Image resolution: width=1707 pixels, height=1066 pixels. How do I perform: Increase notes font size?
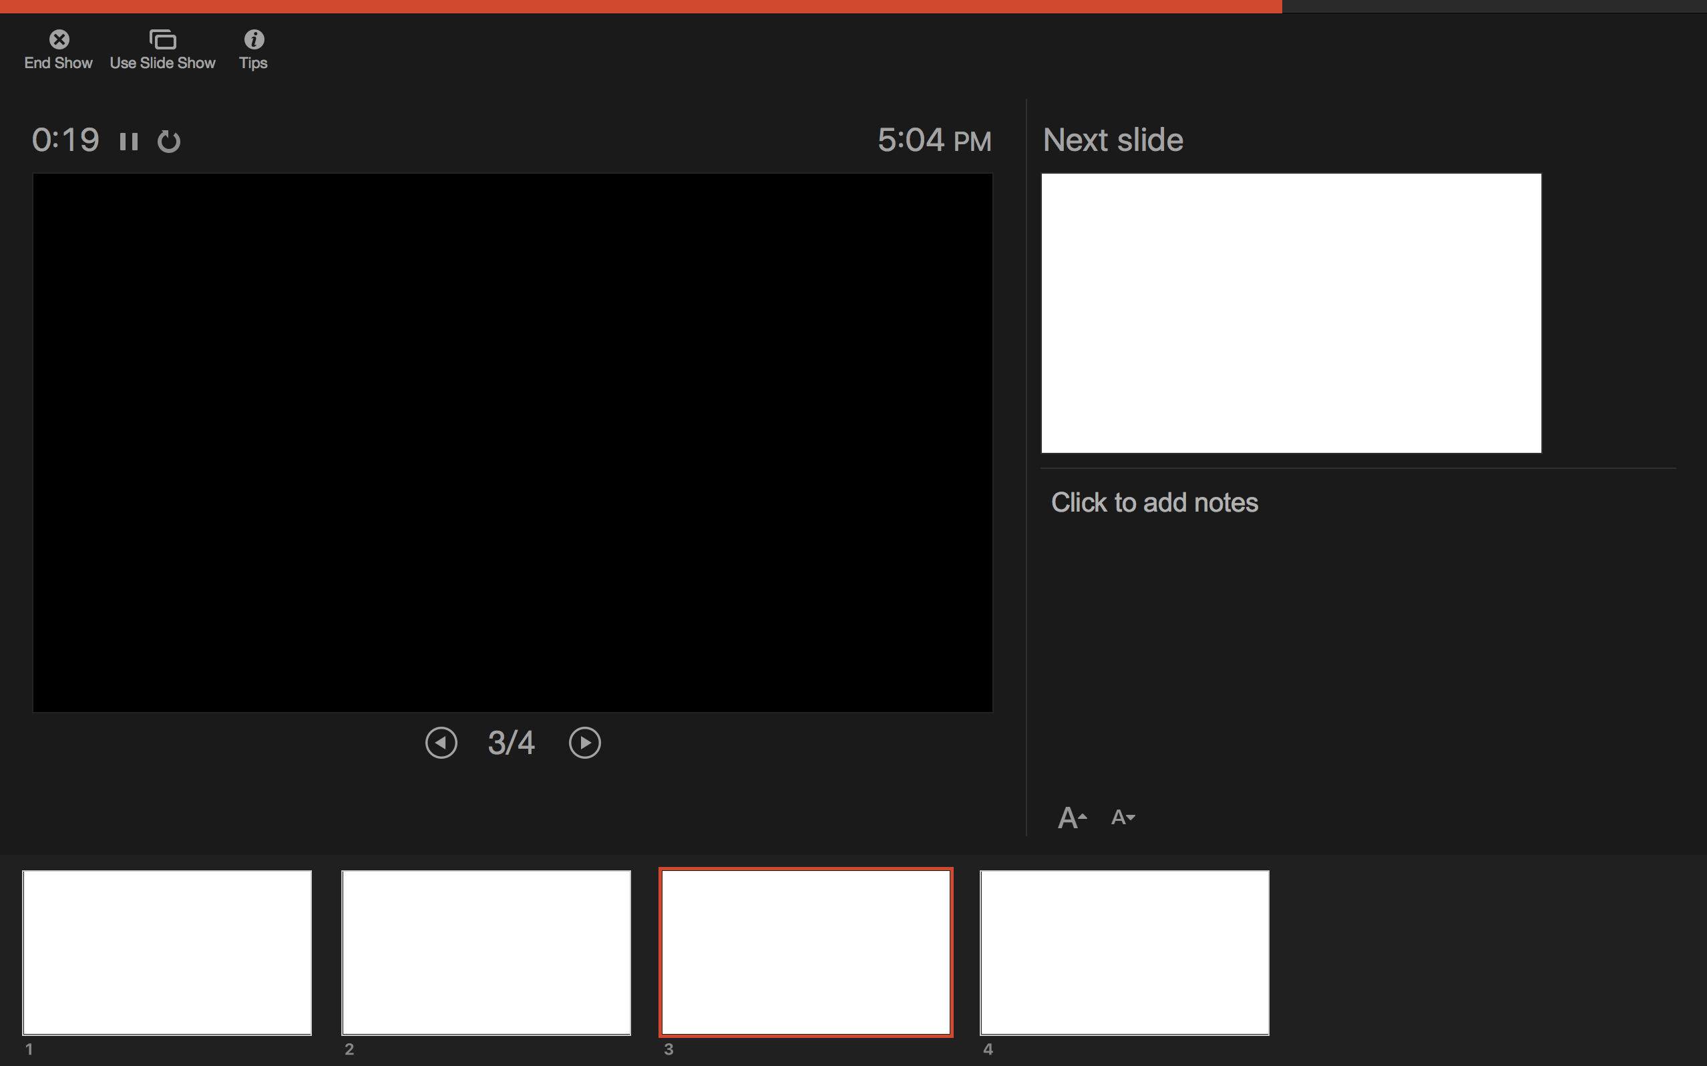pyautogui.click(x=1071, y=817)
